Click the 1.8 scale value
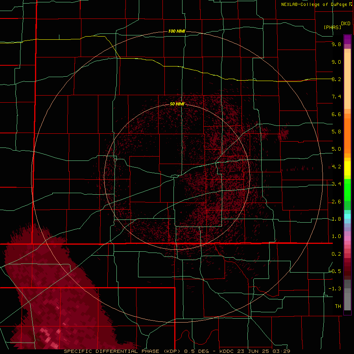Screen dimensions: 354x354 tap(336, 219)
